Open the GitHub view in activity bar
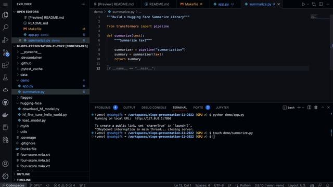 point(5,103)
